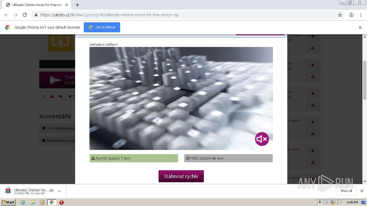Image resolution: width=367 pixels, height=206 pixels.
Task: Click the scrollbar down arrow
Action: (x=365, y=181)
